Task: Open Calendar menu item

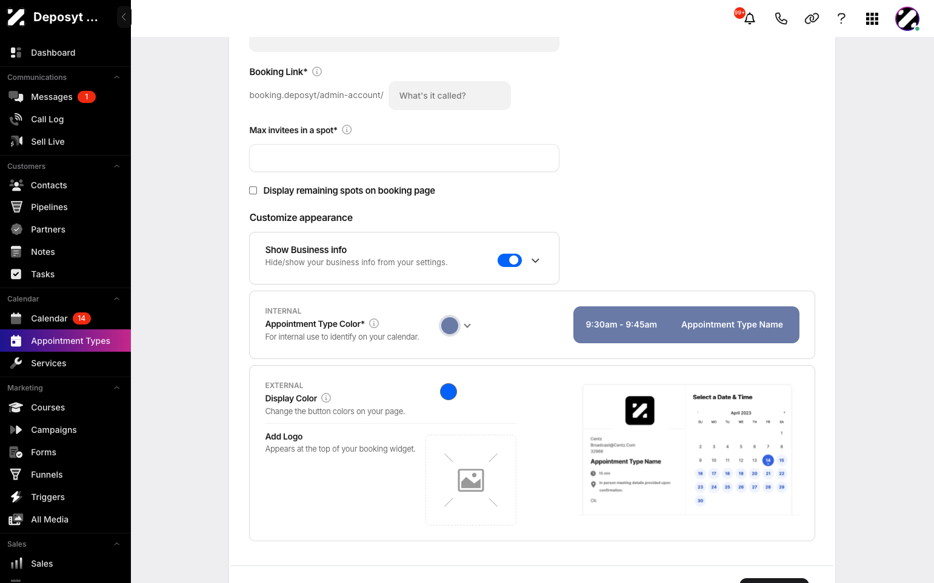Action: pos(65,318)
